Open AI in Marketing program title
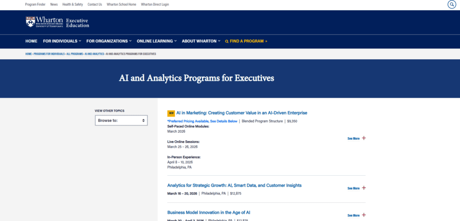The width and height of the screenshot is (460, 221). click(242, 113)
